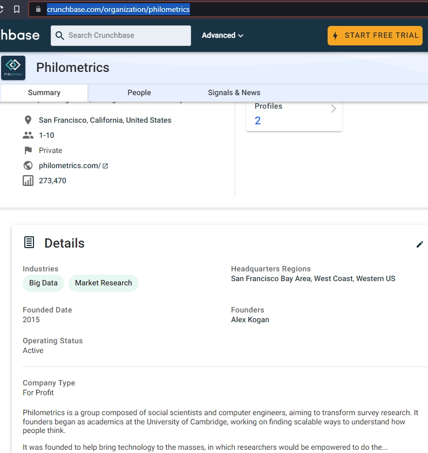Open the People tab

[139, 93]
